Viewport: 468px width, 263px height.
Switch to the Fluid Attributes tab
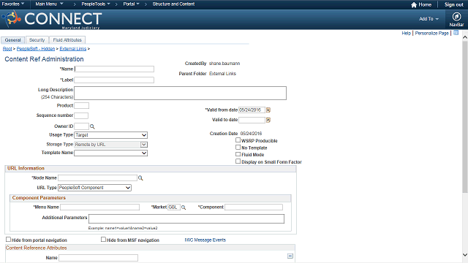(x=67, y=40)
